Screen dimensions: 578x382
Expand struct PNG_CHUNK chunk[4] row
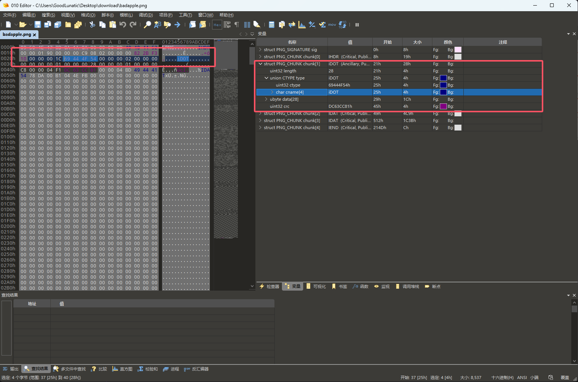(260, 128)
